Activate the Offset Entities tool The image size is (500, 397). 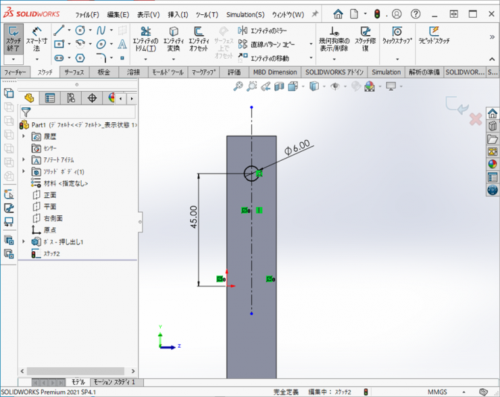tap(199, 38)
